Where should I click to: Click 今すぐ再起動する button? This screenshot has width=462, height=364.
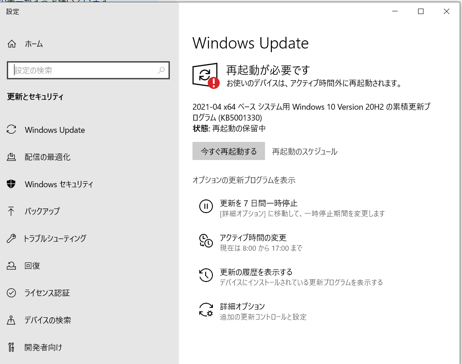point(229,151)
